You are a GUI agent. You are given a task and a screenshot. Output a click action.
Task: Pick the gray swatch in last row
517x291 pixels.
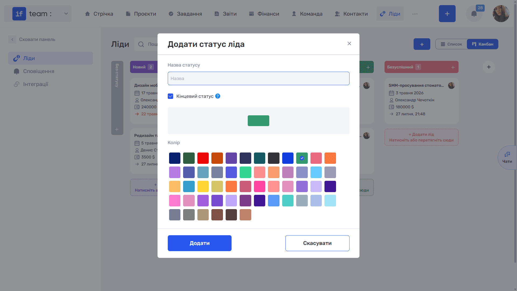click(x=189, y=215)
